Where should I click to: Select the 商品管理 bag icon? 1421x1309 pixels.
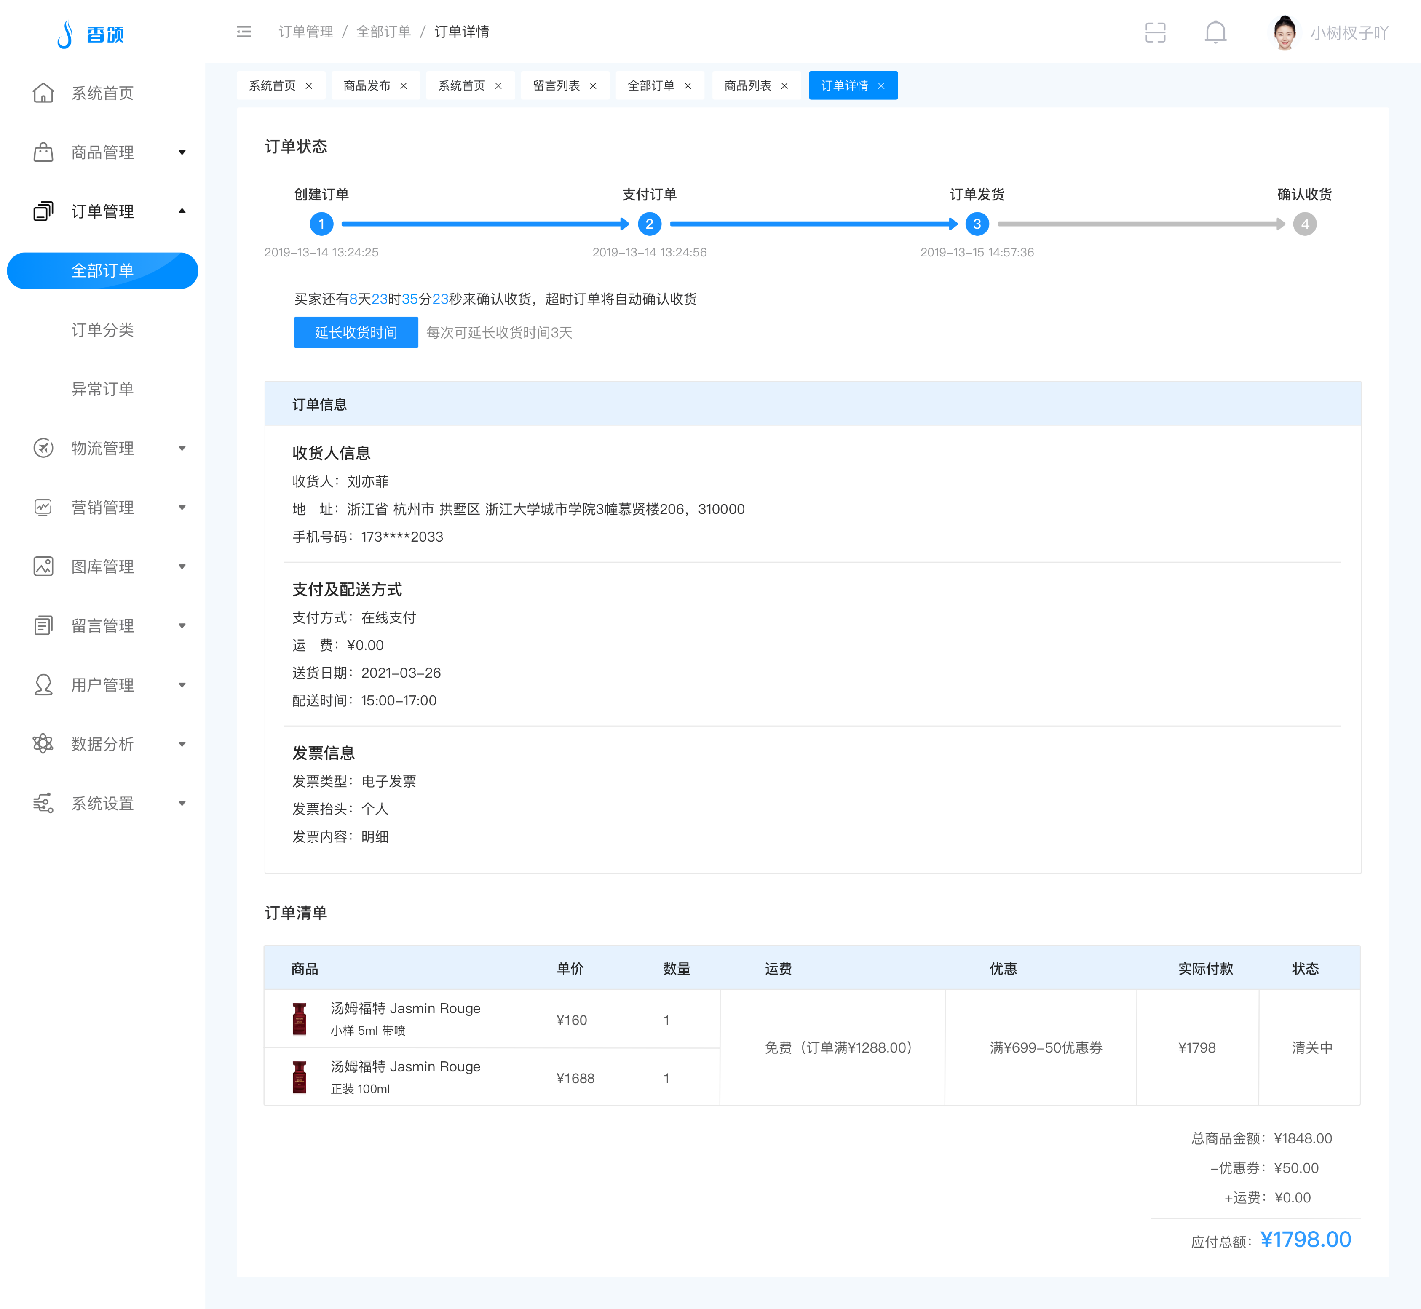43,152
